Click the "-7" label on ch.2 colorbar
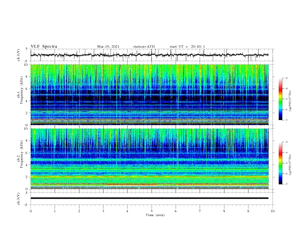Image resolution: width=307 pixels, height=237 pixels. (x=286, y=184)
